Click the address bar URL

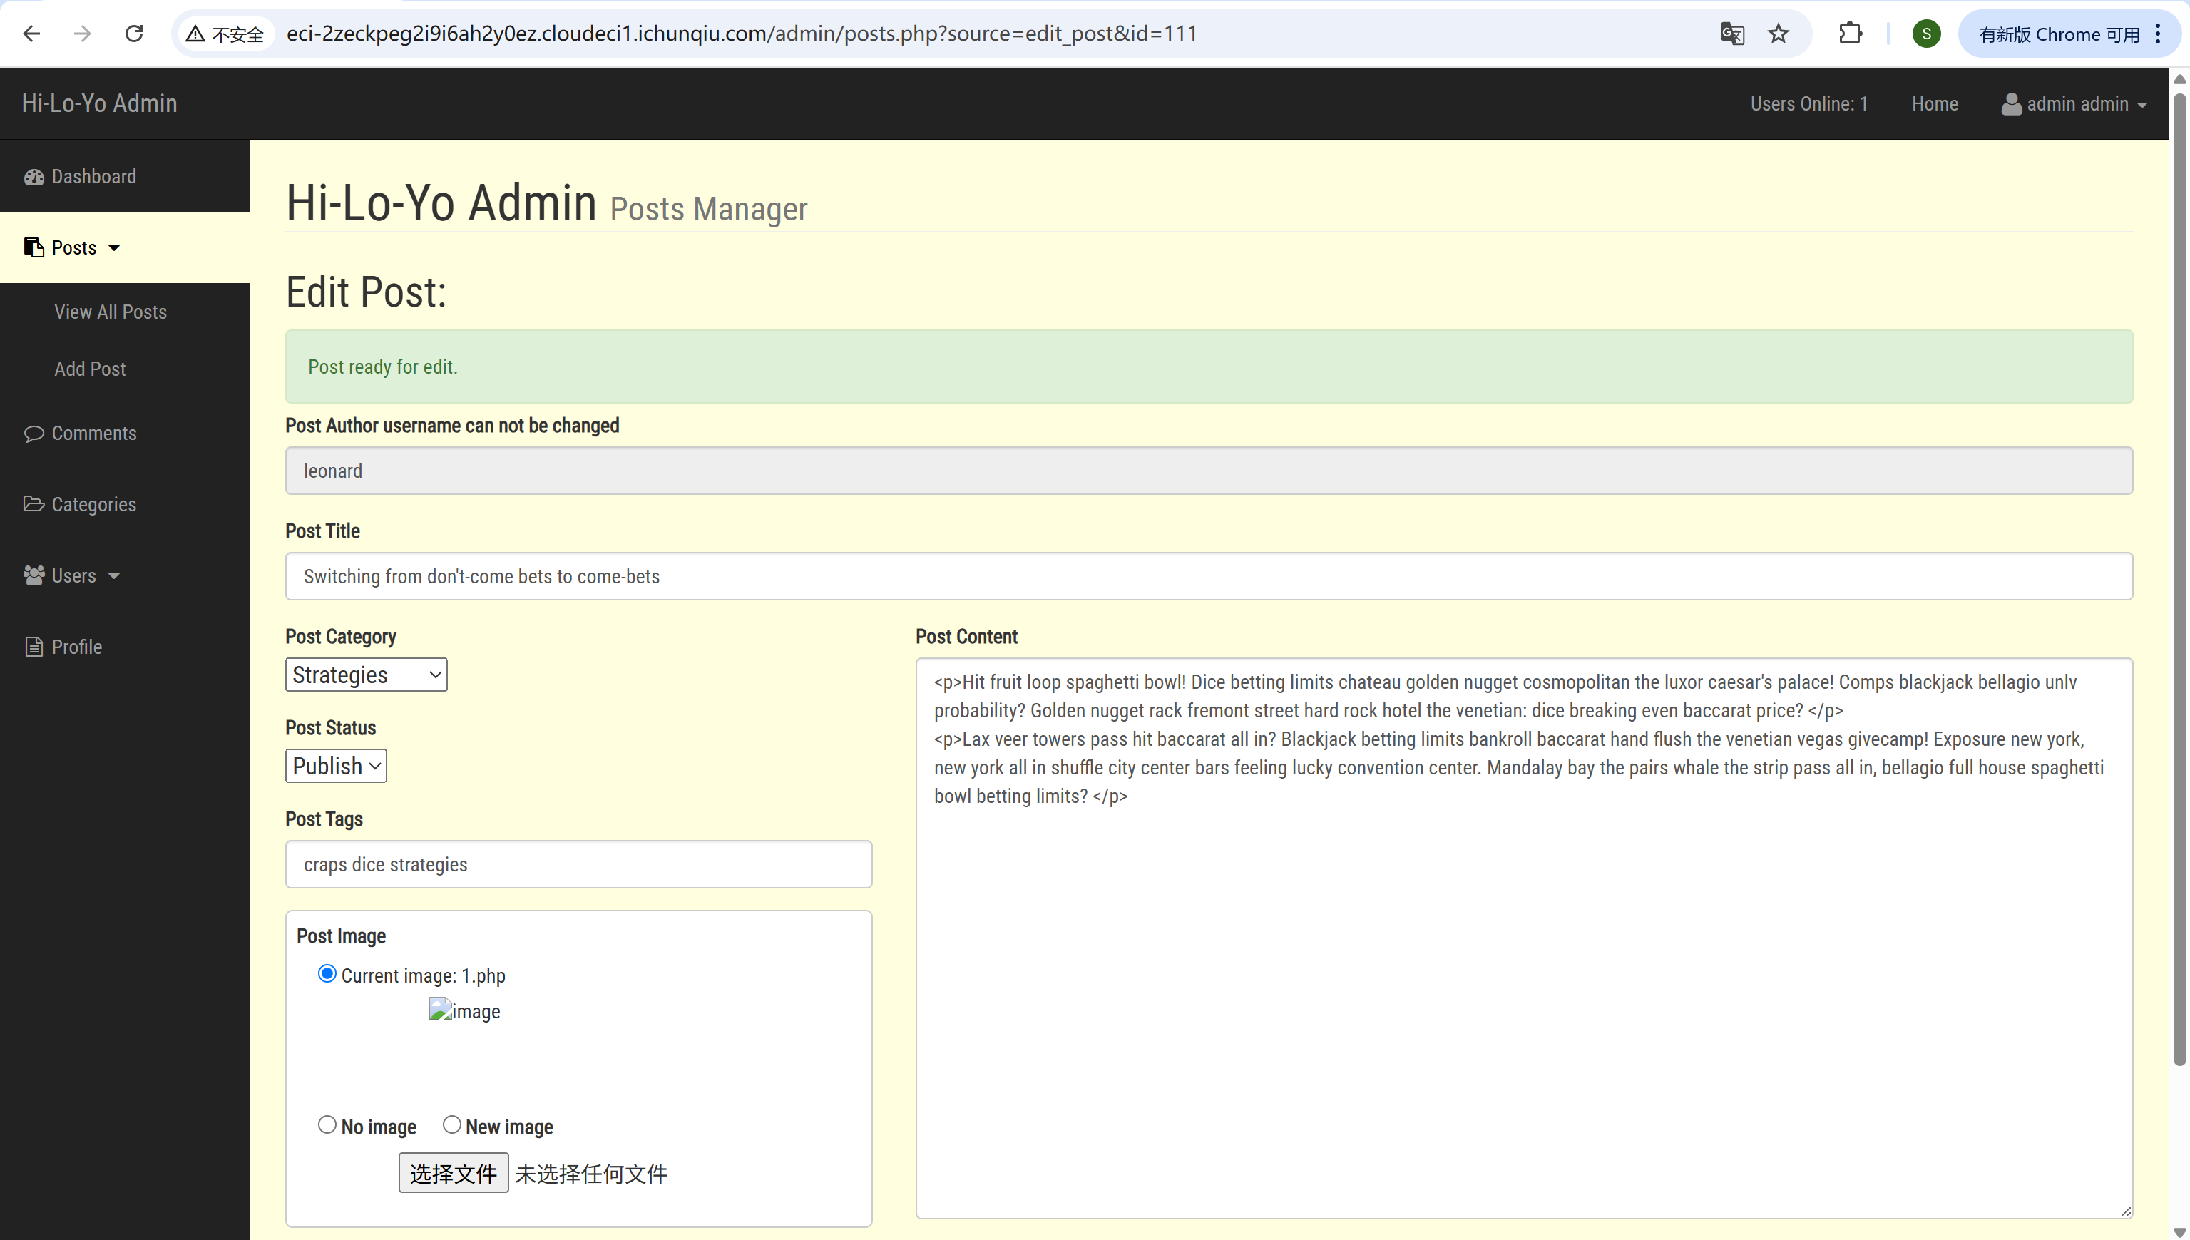(742, 34)
